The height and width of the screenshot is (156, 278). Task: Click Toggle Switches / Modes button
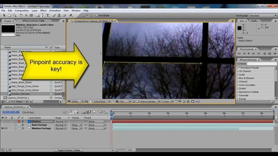69,150
